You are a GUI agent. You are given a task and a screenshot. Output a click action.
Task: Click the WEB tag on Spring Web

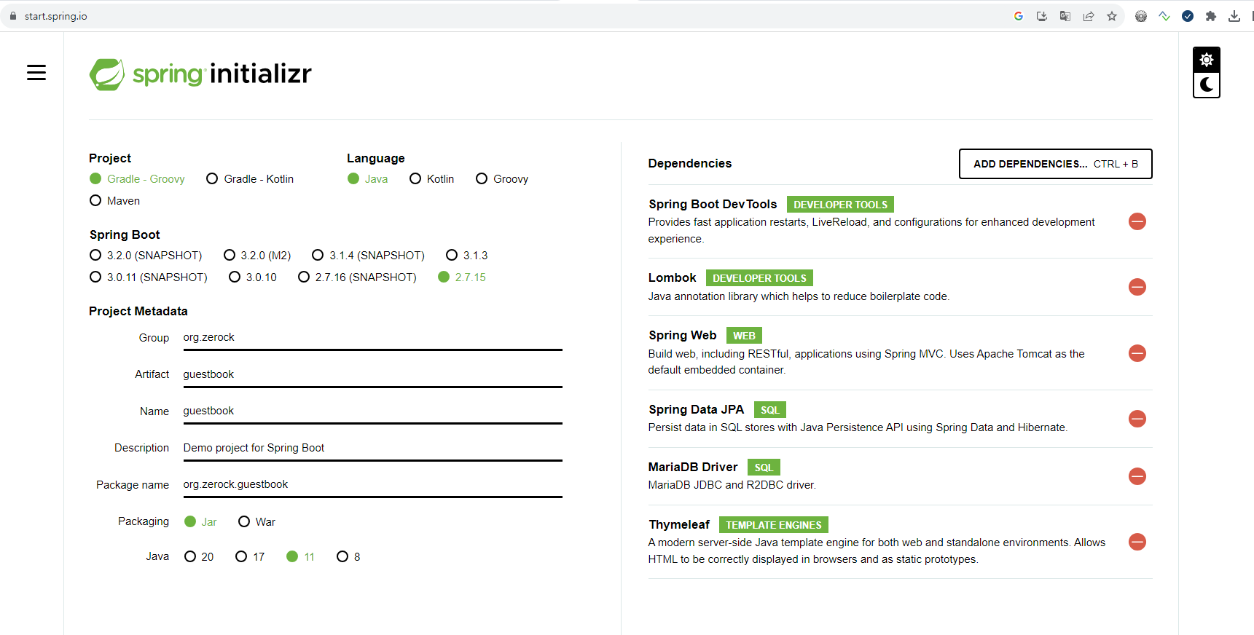tap(744, 336)
